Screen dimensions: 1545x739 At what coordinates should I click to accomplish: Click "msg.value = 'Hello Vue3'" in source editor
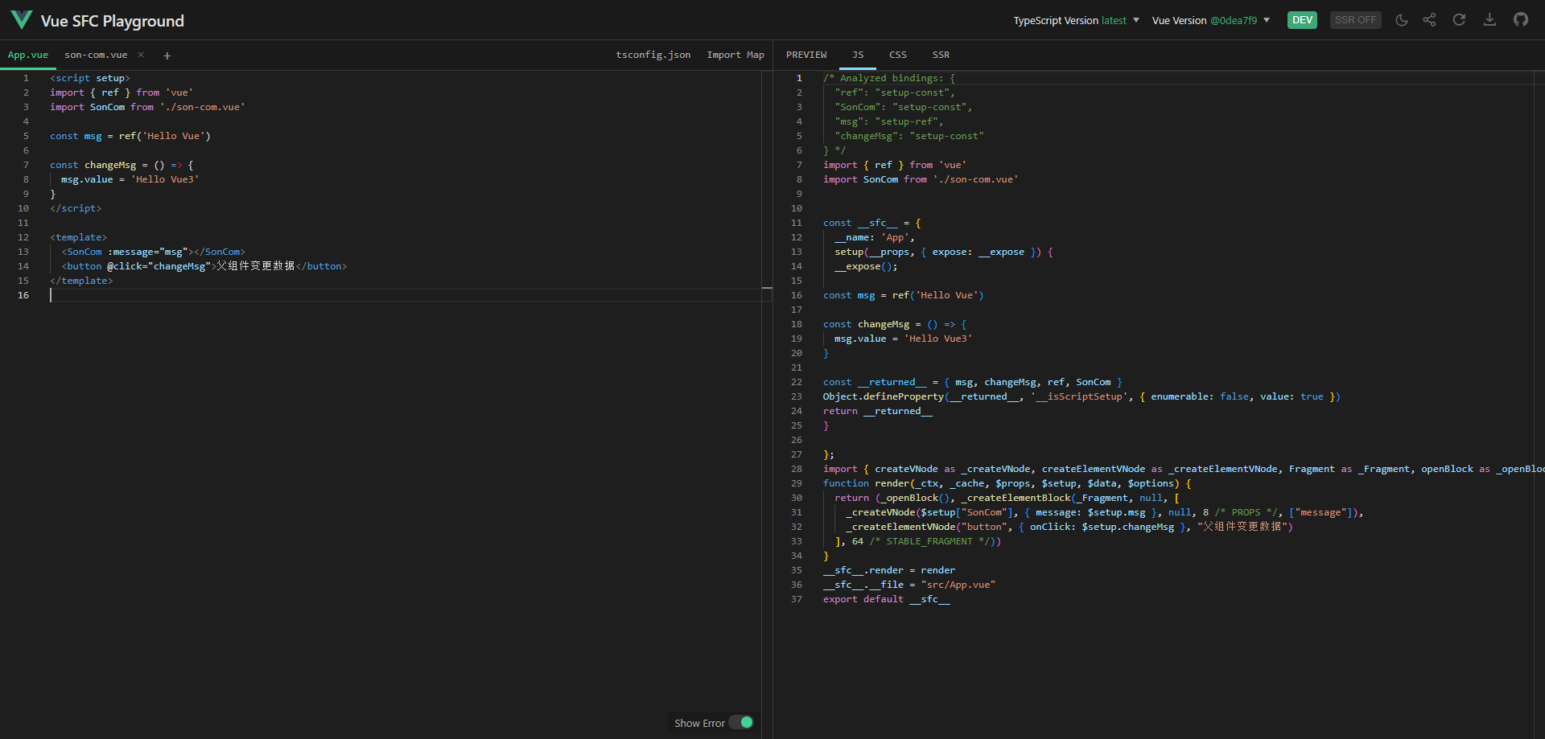(x=130, y=179)
